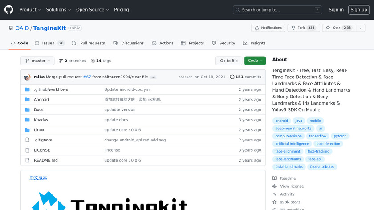Open the mlbo author link
The image size is (374, 210).
[39, 77]
